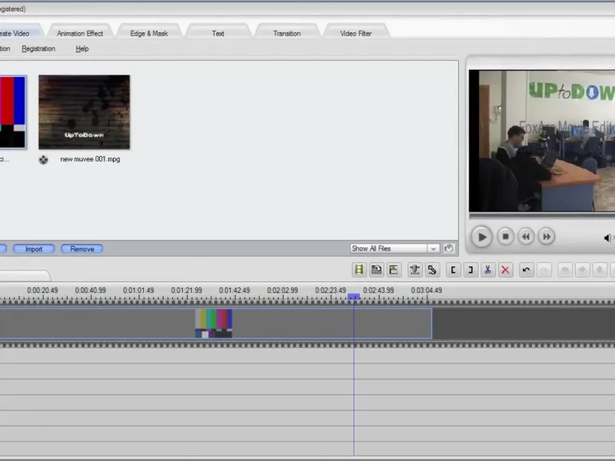The width and height of the screenshot is (615, 461).
Task: Open the Help menu
Action: point(82,48)
